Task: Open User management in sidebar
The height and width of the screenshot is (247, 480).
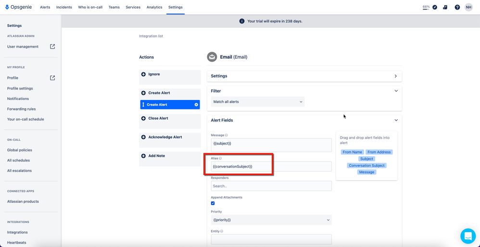Action: point(23,47)
